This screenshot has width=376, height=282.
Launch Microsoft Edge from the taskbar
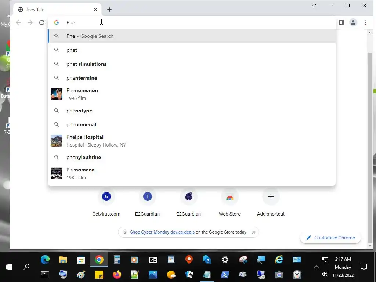click(x=45, y=260)
